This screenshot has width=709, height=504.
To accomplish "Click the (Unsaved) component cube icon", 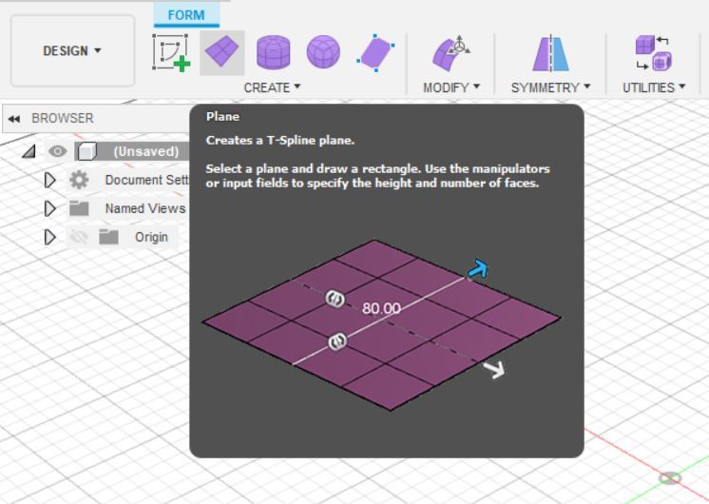I will 86,151.
